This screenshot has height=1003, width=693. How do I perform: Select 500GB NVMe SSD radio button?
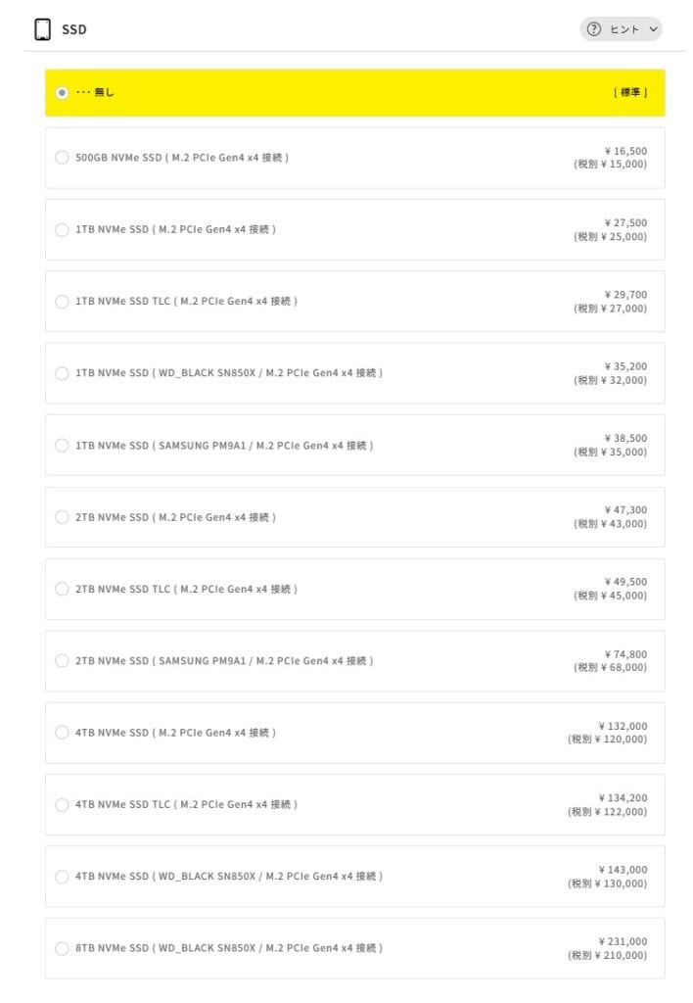(63, 158)
